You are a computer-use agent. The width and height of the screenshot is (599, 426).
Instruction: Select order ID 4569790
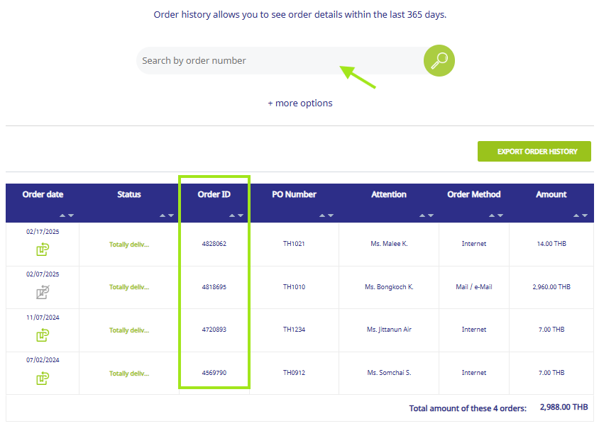point(214,373)
